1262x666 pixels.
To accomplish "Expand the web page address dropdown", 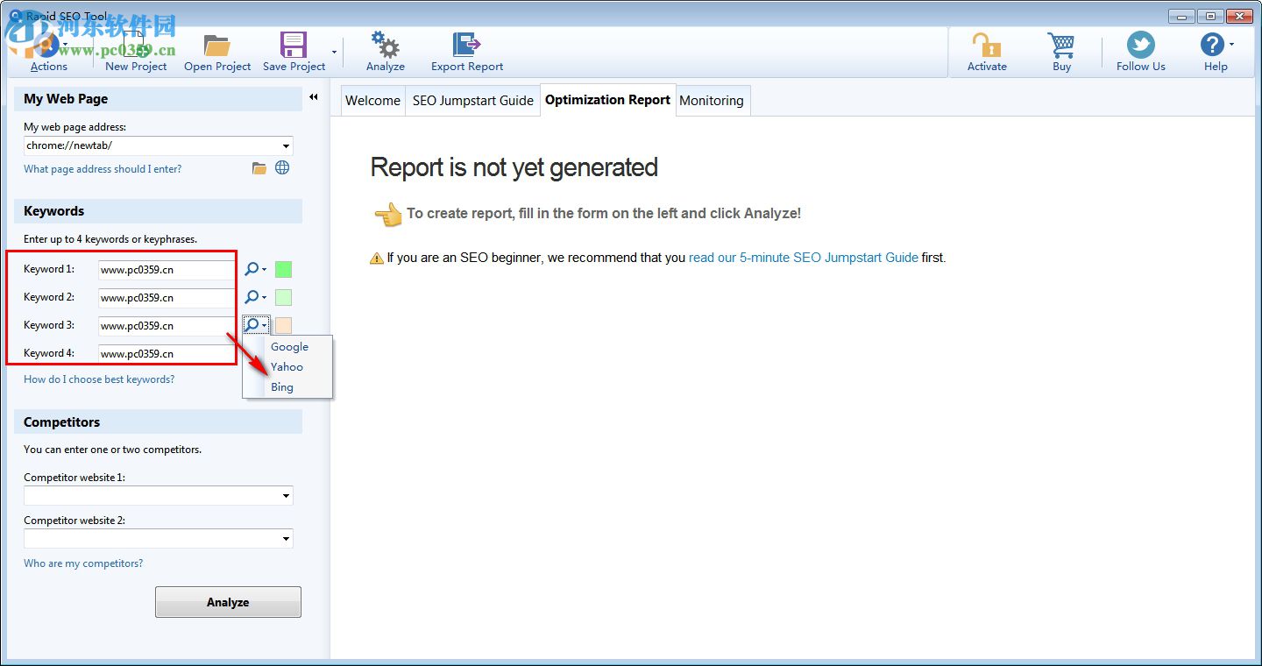I will tap(286, 146).
